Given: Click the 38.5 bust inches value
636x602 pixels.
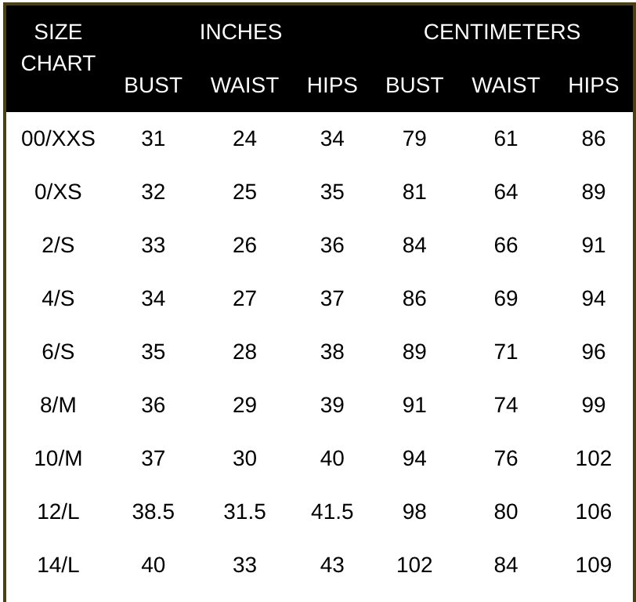Looking at the screenshot, I should coord(153,512).
